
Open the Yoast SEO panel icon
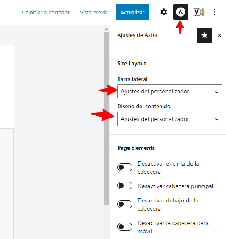tap(198, 12)
